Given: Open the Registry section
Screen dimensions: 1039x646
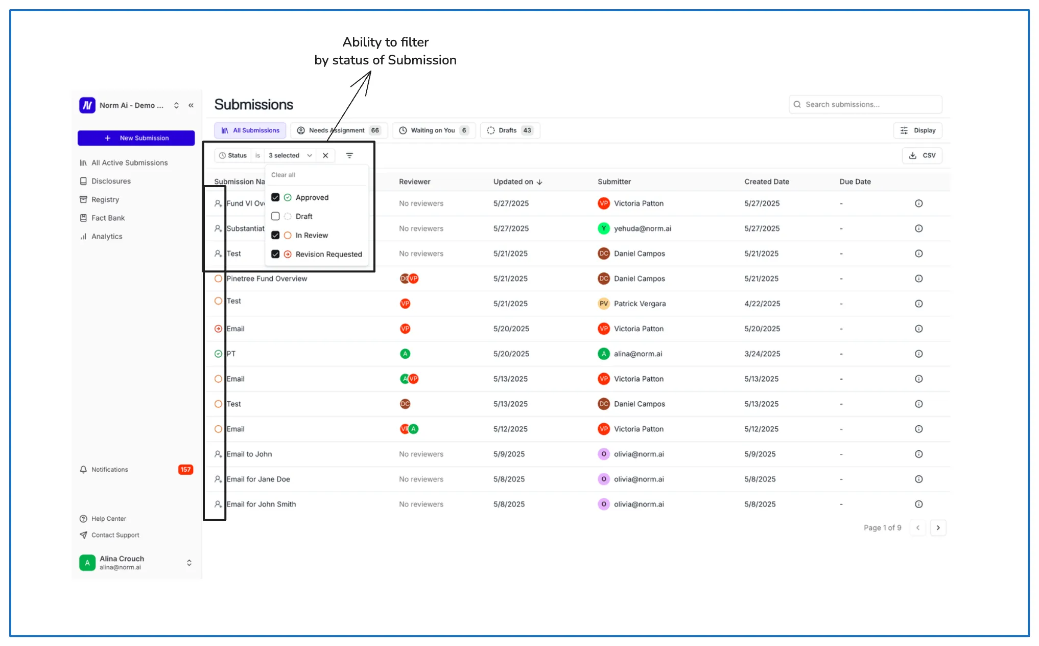Looking at the screenshot, I should coord(105,199).
